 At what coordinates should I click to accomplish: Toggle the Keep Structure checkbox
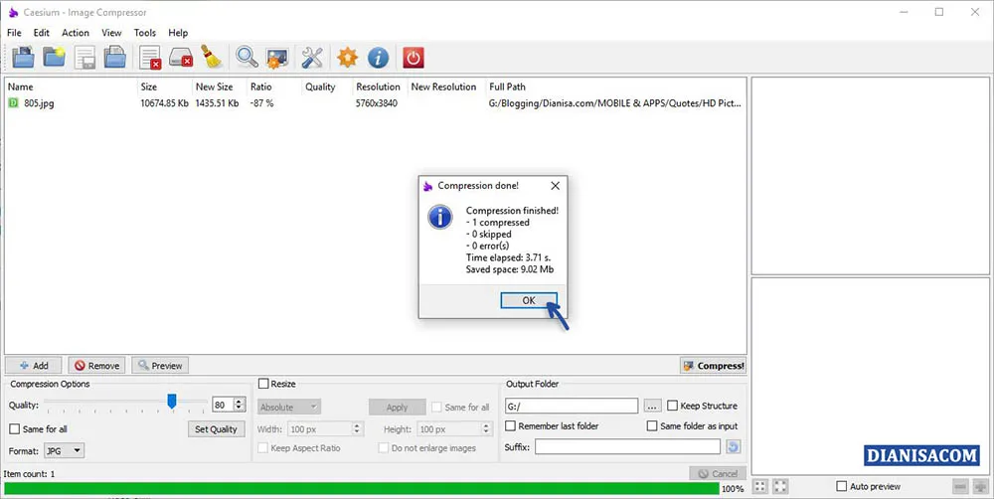click(673, 406)
